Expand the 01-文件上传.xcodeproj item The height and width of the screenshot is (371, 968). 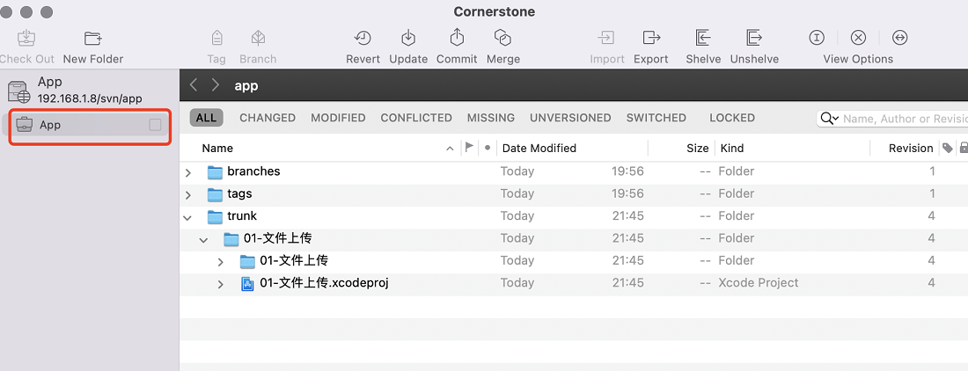(x=220, y=284)
